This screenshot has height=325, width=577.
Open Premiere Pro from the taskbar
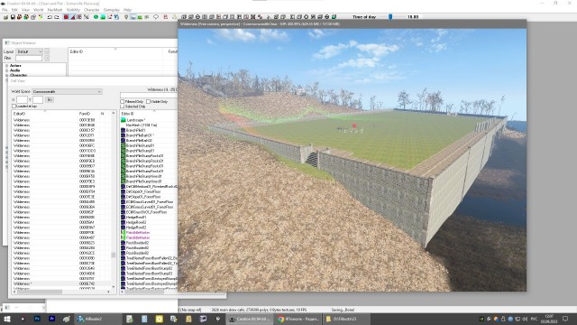click(x=52, y=319)
